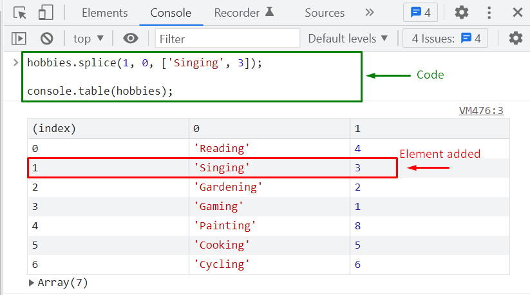
Task: Show more DevTools tabs chevron
Action: tap(370, 12)
